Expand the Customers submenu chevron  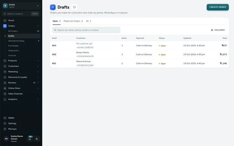(x=38, y=66)
